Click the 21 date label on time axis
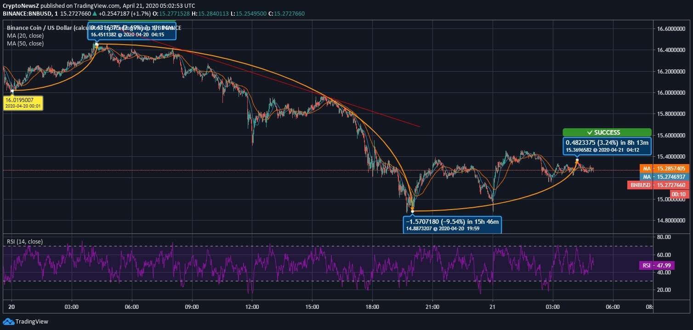Viewport: 693px width, 330px height. point(492,307)
